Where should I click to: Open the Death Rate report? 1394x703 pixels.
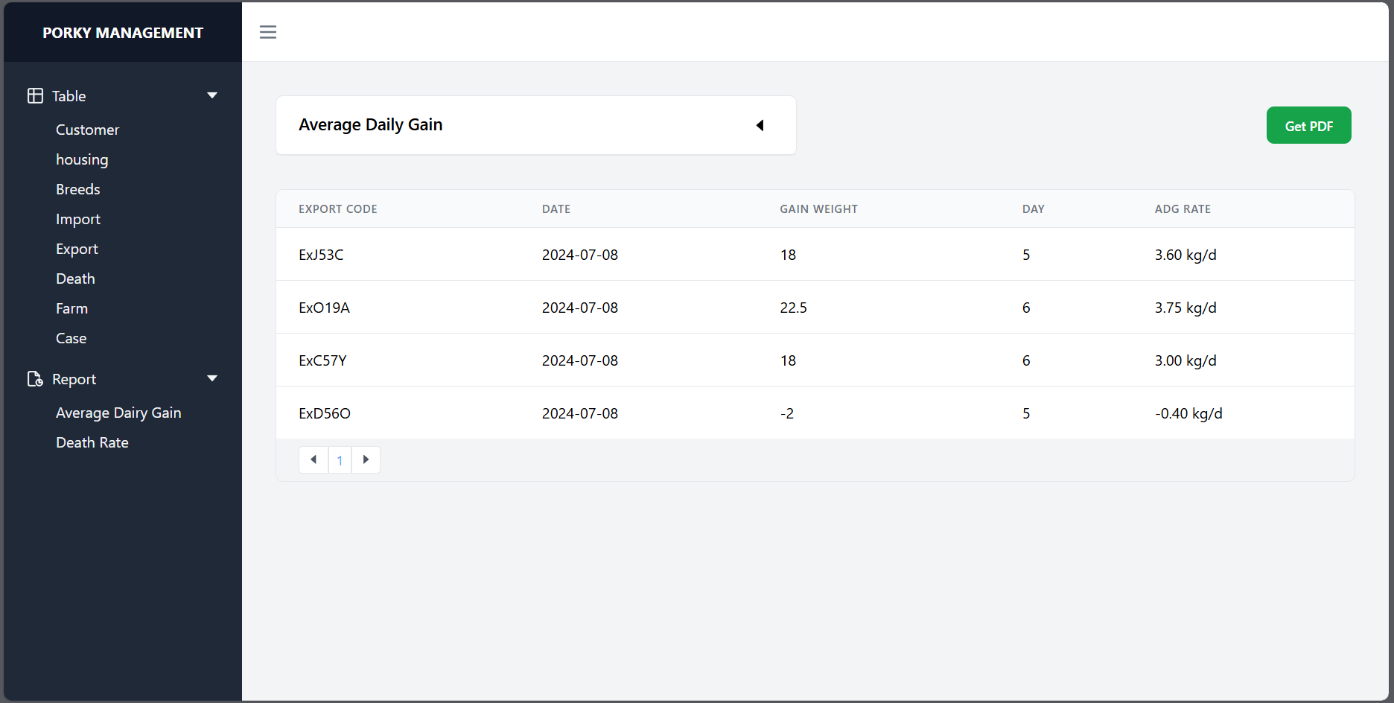pos(92,442)
